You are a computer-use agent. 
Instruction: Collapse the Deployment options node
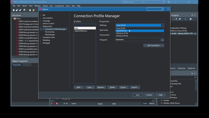click(x=41, y=26)
